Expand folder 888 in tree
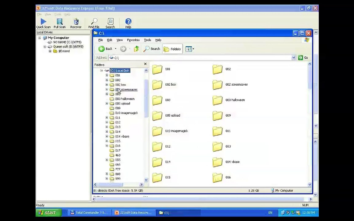The image size is (354, 221). tap(107, 174)
